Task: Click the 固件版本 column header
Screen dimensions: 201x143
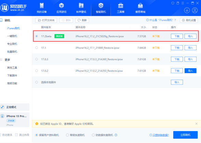Action: point(46,27)
